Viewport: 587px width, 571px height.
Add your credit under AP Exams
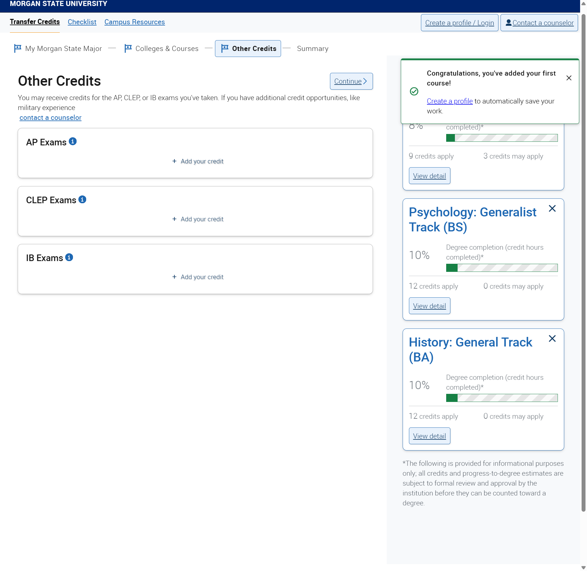(x=198, y=161)
